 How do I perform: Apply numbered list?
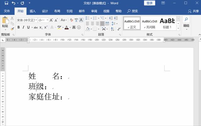tap(95, 18)
